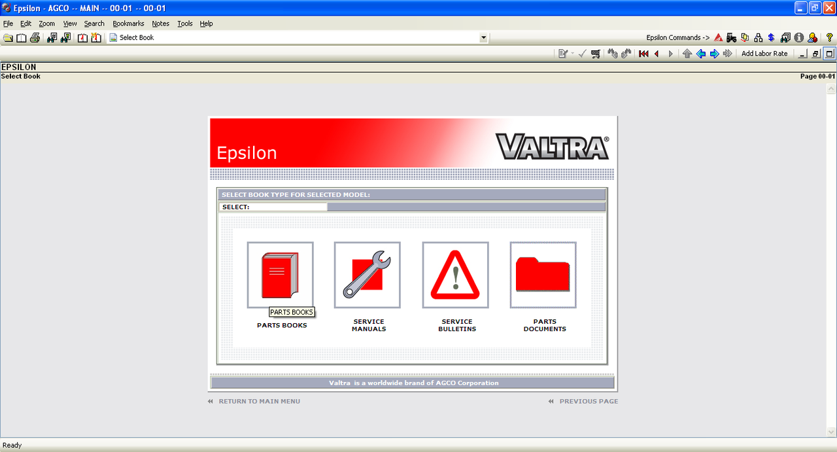Click the Select Book field in toolbar
This screenshot has width=837, height=452.
point(298,38)
